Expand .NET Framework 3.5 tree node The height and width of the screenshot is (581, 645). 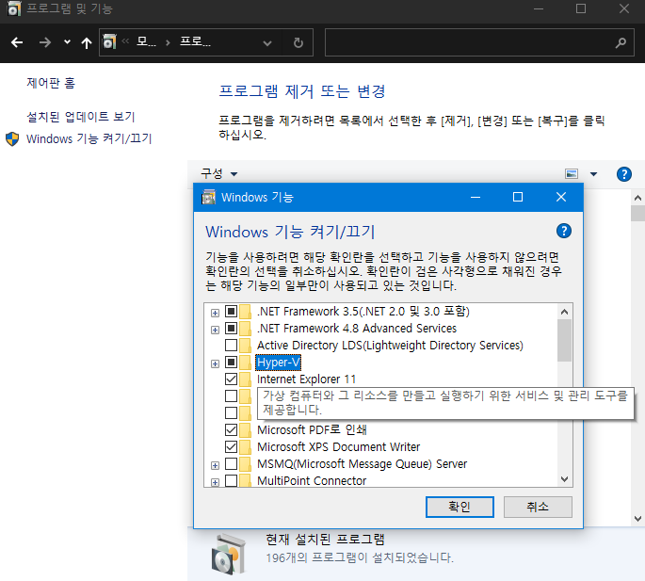(215, 314)
